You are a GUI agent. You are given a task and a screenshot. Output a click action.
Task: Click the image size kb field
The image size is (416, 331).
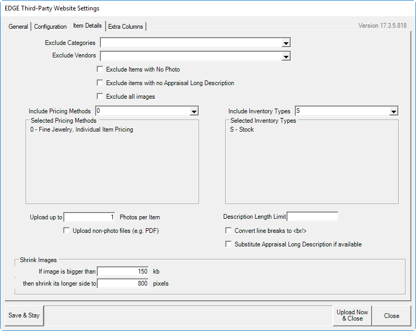[x=123, y=271]
